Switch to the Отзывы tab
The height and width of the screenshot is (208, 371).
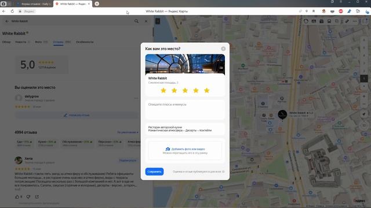pyautogui.click(x=58, y=42)
